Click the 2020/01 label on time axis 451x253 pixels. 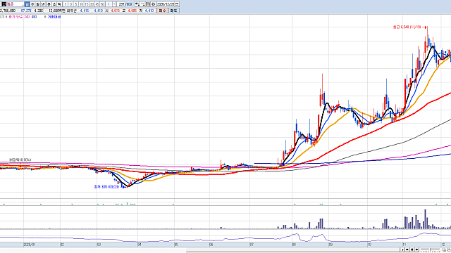30,245
